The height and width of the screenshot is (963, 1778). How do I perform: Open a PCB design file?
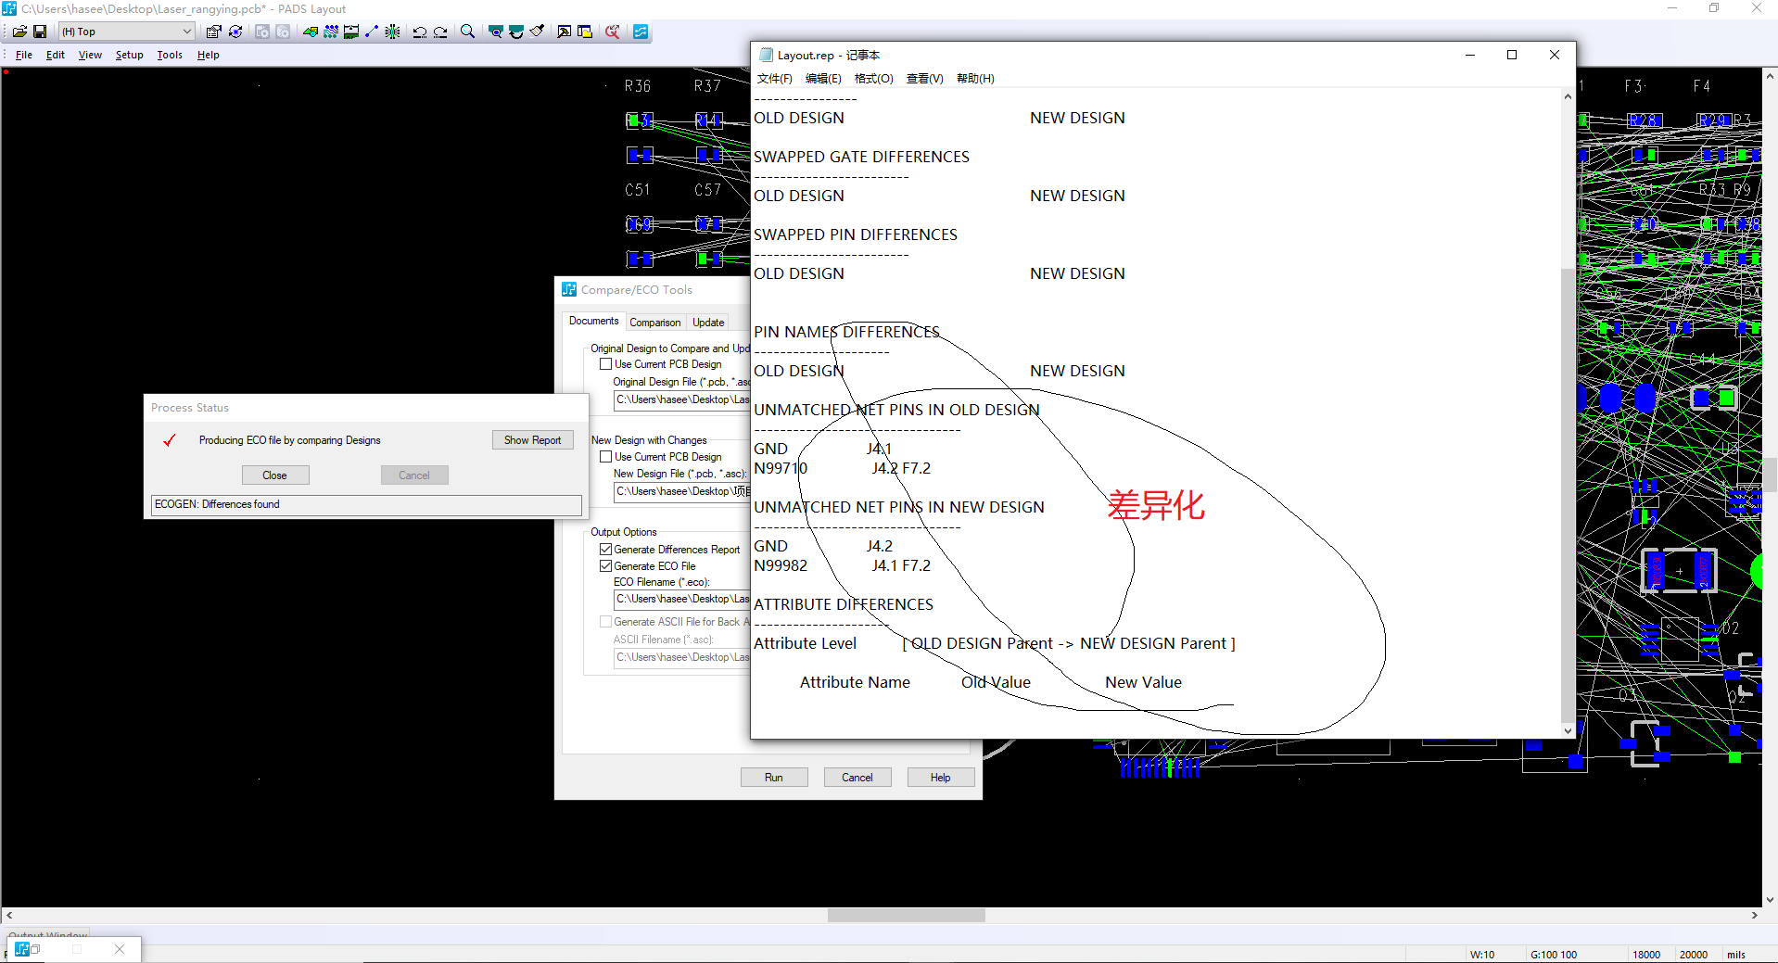tap(20, 31)
